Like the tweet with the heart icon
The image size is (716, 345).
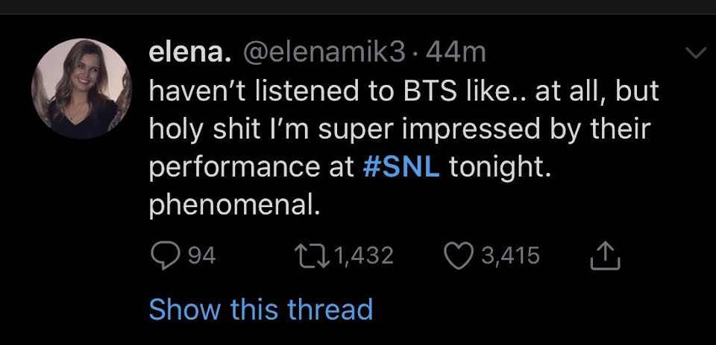pyautogui.click(x=458, y=256)
